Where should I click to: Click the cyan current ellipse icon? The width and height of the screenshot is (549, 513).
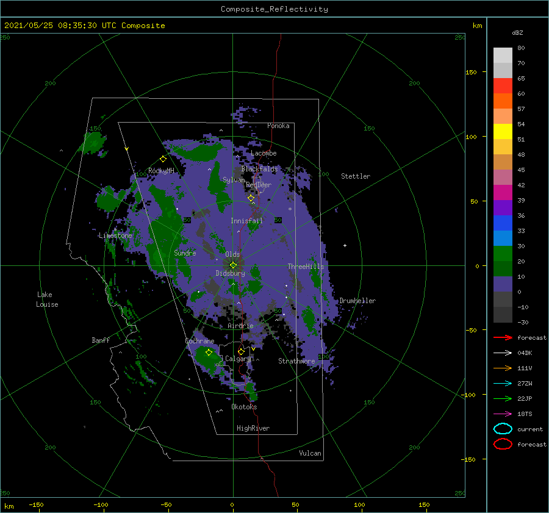503,429
